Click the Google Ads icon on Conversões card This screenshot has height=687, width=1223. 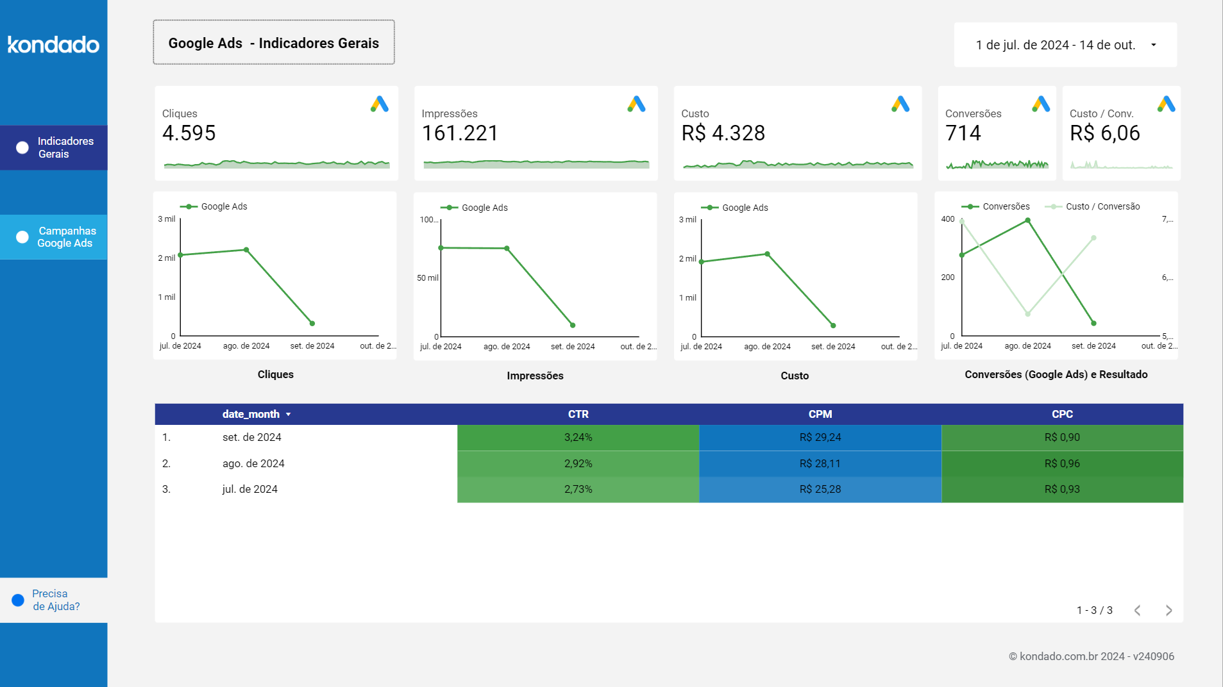(1040, 103)
